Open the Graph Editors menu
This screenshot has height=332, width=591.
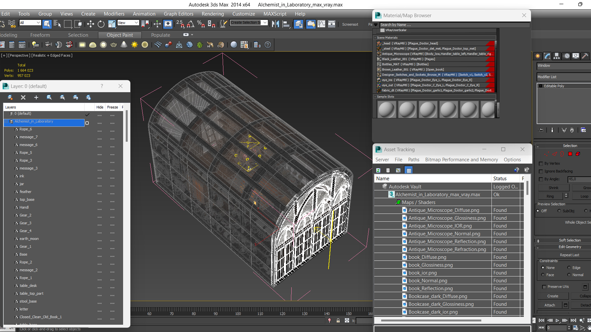pos(179,14)
